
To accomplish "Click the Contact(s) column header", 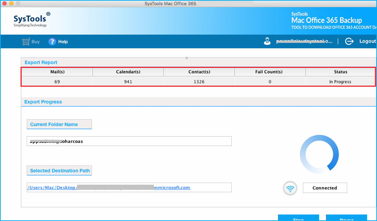I will pyautogui.click(x=199, y=72).
